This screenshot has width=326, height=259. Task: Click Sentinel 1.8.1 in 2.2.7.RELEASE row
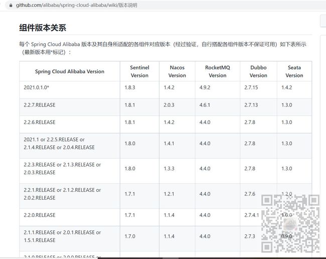coord(130,105)
